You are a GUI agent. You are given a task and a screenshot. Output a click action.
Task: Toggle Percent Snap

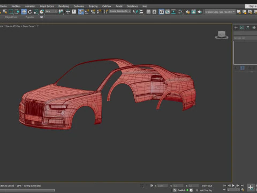pos(93,12)
